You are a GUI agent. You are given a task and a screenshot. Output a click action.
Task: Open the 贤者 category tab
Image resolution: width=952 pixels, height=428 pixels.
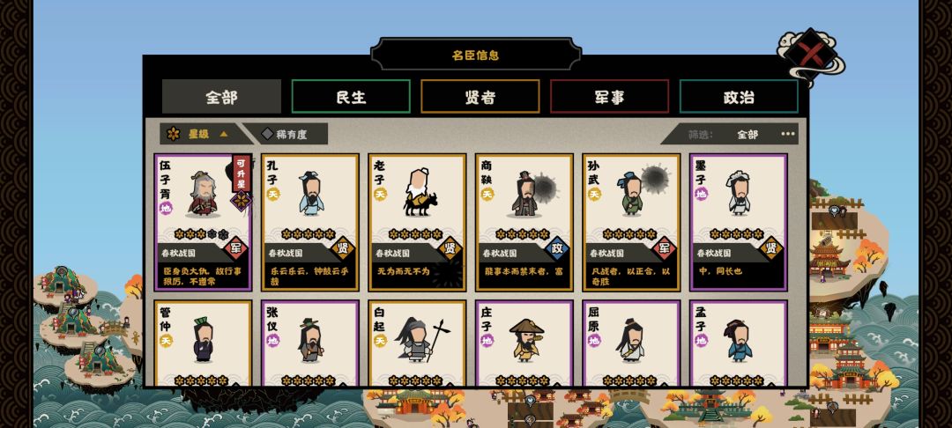480,96
